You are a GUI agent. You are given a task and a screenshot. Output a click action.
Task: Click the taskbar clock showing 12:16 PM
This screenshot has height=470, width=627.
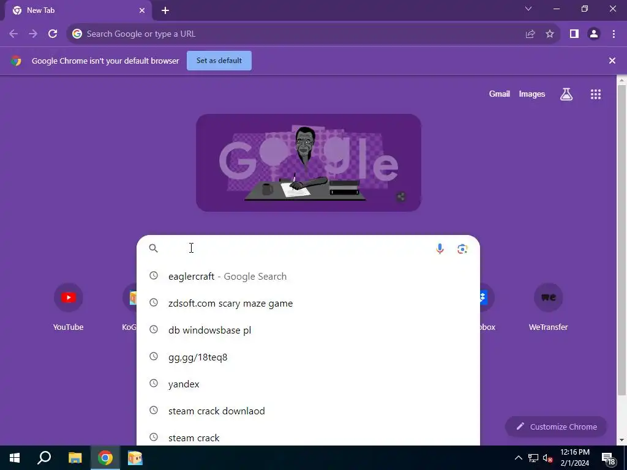click(574, 458)
